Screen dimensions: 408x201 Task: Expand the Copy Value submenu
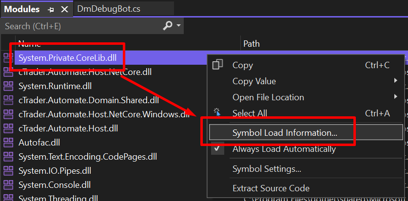[x=396, y=81]
